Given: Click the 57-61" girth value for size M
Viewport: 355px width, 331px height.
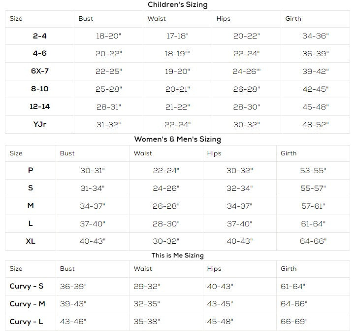Looking at the screenshot, I should tap(313, 206).
